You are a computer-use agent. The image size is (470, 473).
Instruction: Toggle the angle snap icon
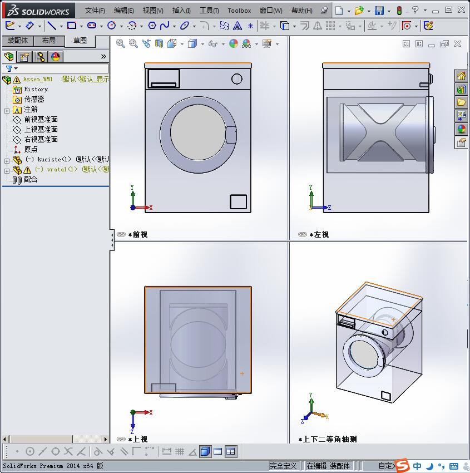tap(192, 452)
